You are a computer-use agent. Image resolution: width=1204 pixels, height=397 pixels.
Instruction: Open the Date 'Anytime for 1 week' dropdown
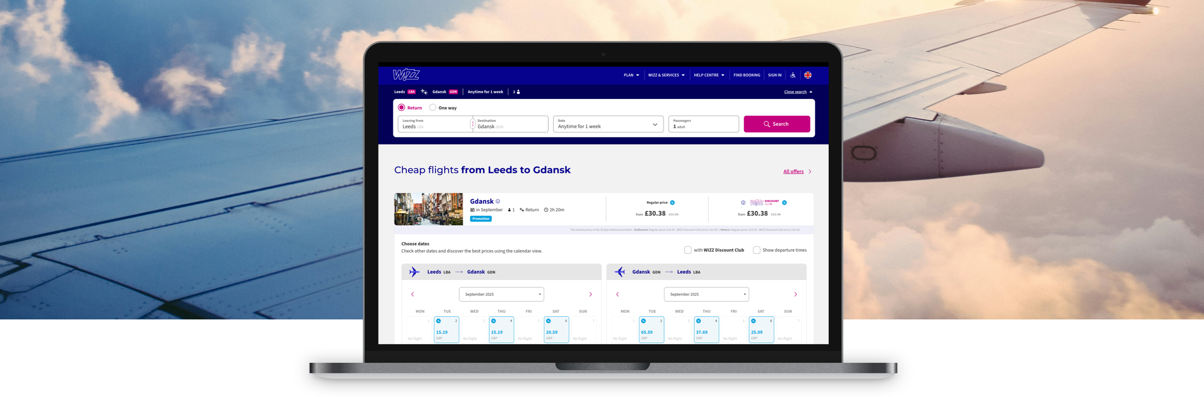[x=607, y=125]
